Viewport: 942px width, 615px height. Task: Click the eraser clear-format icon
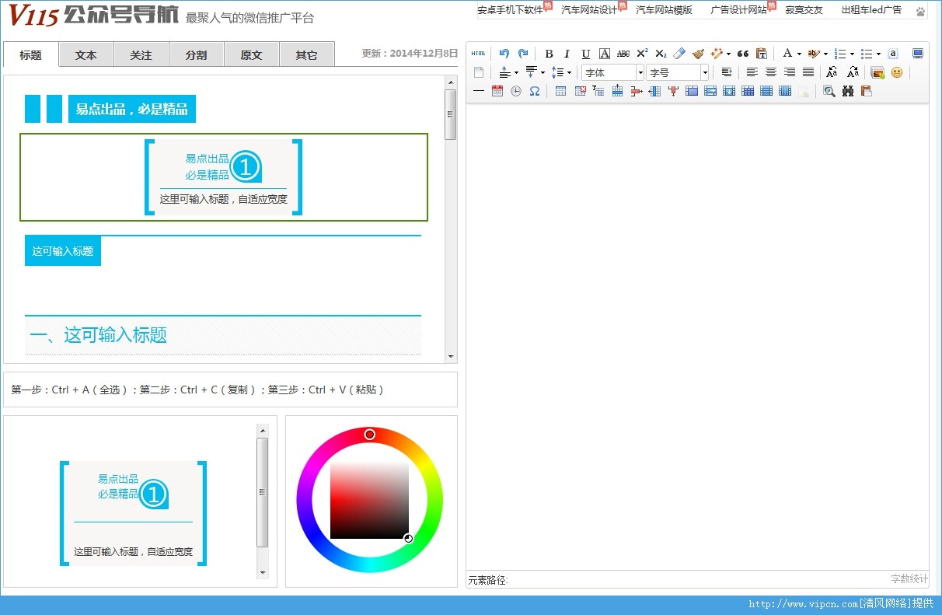click(679, 54)
